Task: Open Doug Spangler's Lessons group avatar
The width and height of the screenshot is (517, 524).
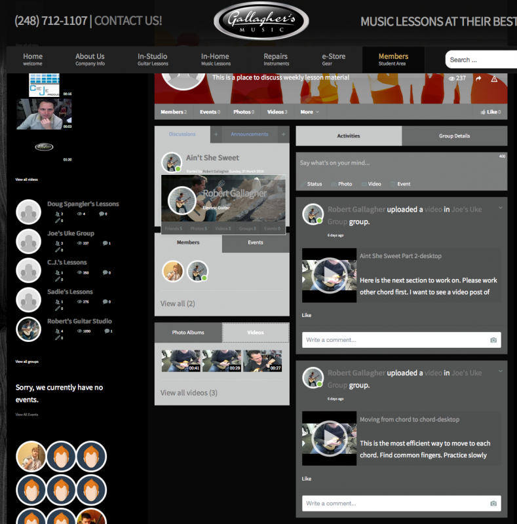Action: click(28, 212)
